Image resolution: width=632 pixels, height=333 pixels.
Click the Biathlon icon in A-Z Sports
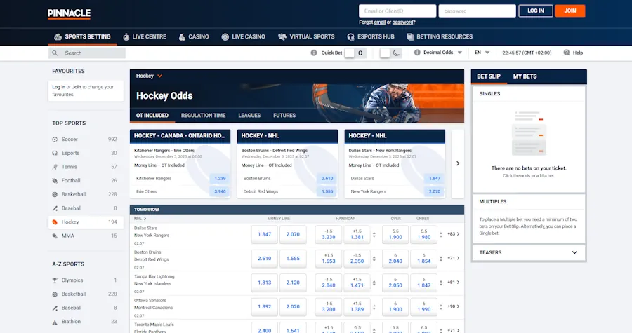(55, 322)
